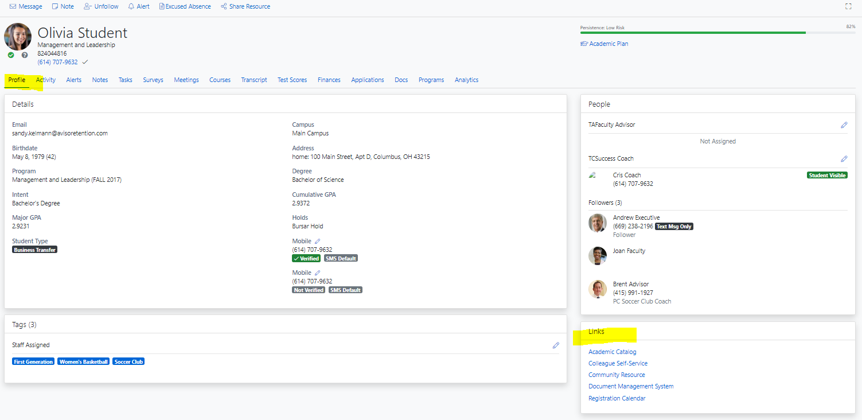Open the Docs tab
The height and width of the screenshot is (420, 862).
pyautogui.click(x=401, y=80)
